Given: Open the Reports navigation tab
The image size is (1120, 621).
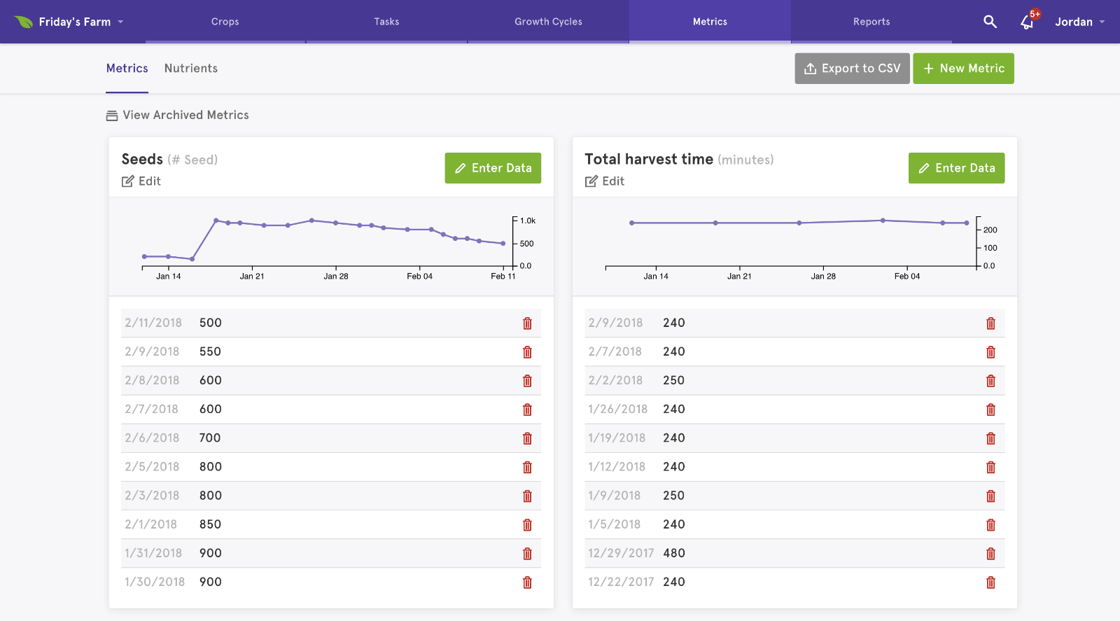Looking at the screenshot, I should [x=871, y=22].
